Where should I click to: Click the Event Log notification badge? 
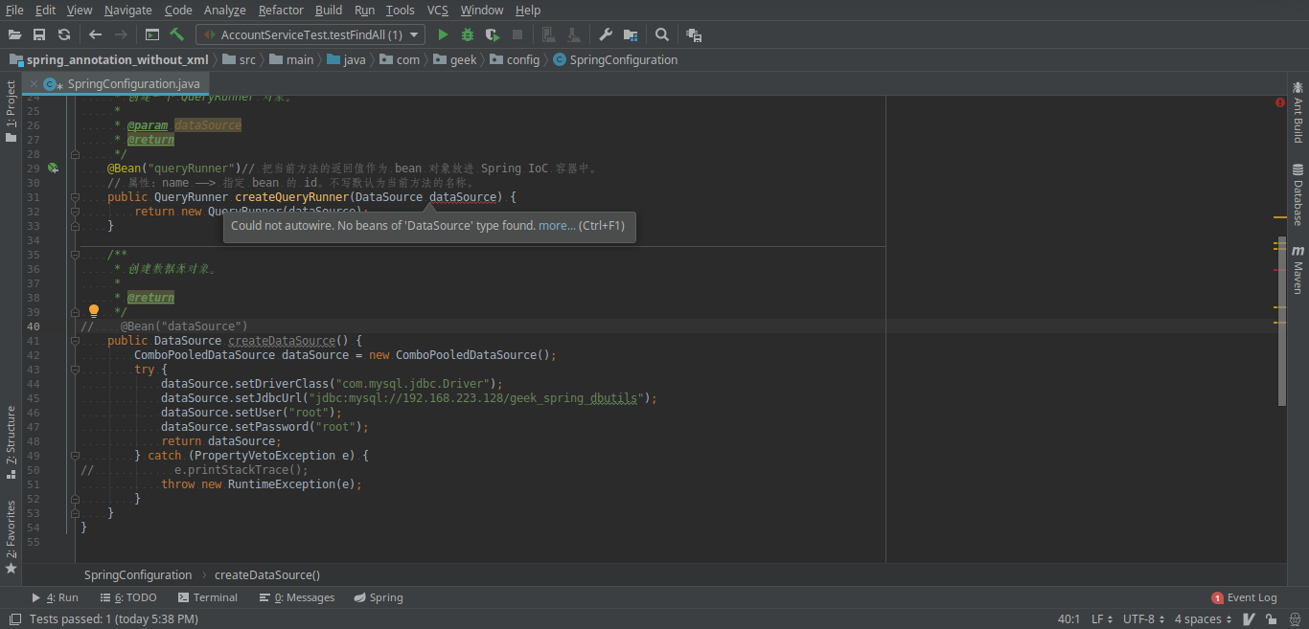coord(1217,597)
